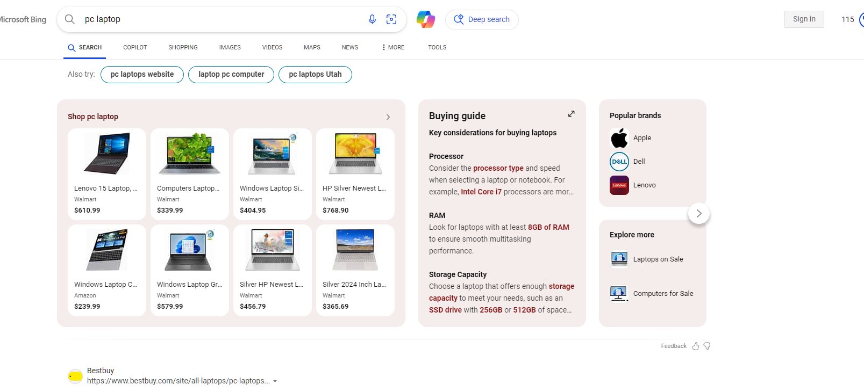Open 'Computers for Sale' explore link
Viewport: 864px width, 392px height.
coord(663,294)
